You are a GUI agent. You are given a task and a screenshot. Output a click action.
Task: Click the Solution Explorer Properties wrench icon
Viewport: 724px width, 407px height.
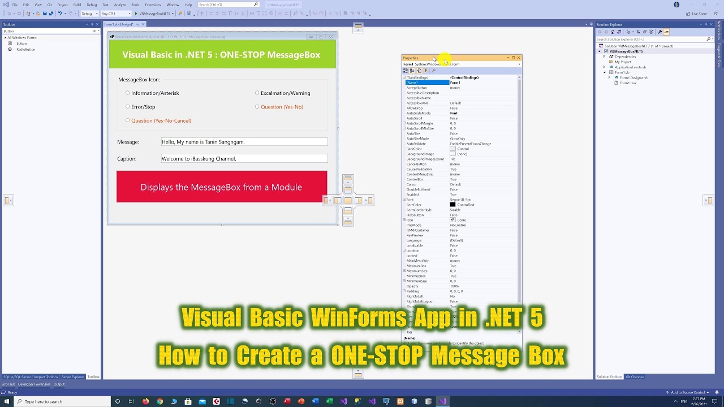[660, 32]
